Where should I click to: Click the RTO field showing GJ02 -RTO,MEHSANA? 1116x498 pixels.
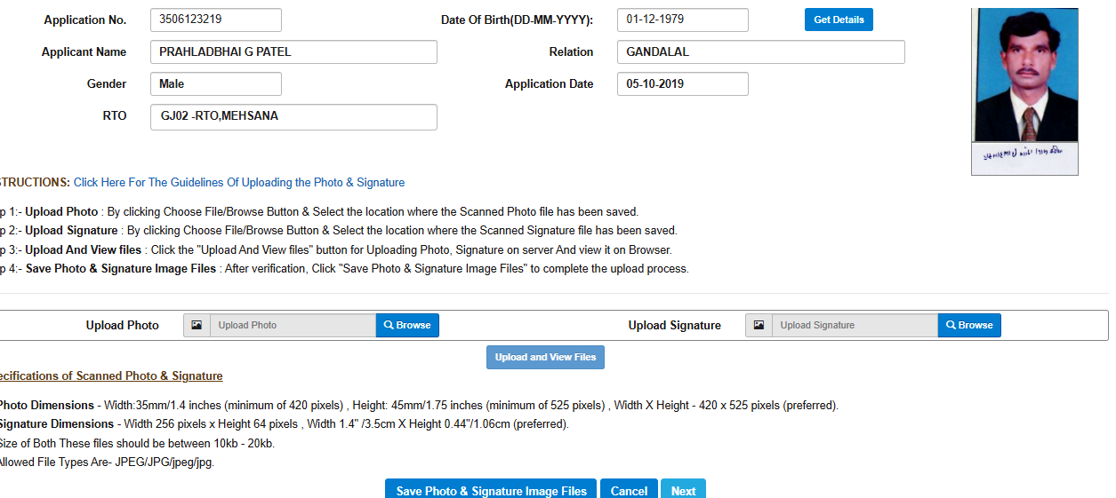tap(293, 117)
